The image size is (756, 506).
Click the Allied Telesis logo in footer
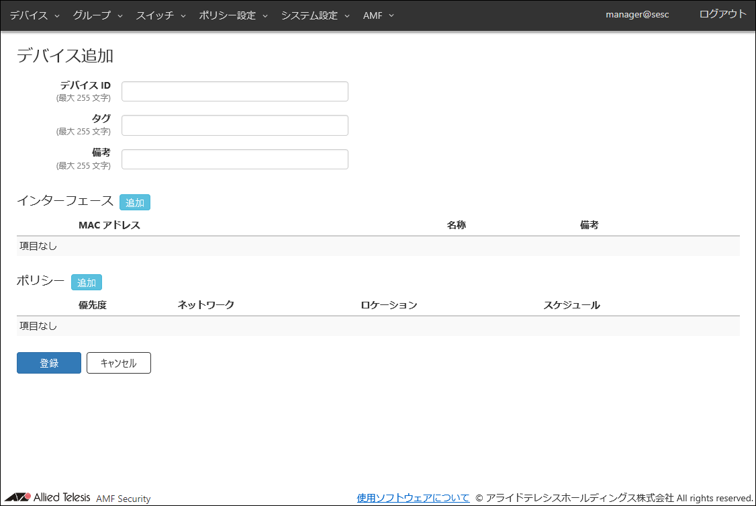click(47, 497)
